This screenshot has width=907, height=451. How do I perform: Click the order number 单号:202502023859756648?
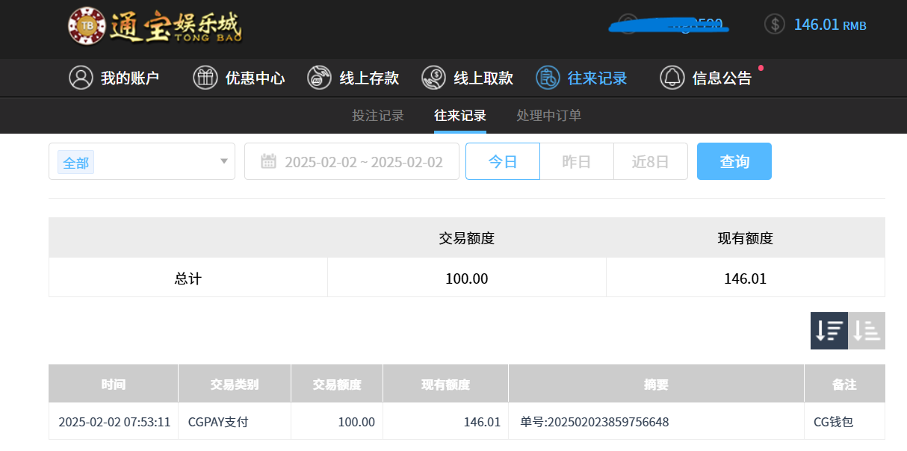tap(595, 422)
